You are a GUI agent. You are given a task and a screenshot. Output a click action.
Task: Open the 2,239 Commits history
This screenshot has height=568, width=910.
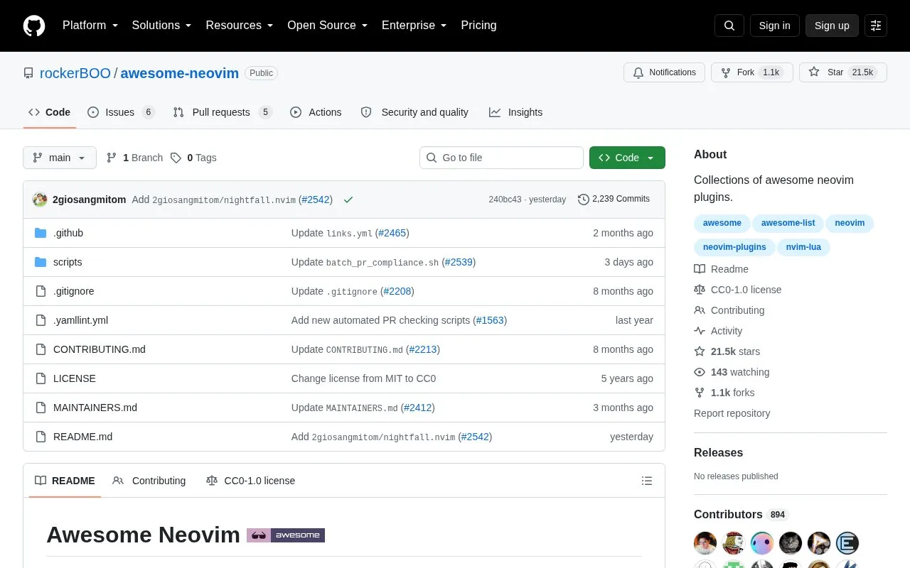[614, 199]
